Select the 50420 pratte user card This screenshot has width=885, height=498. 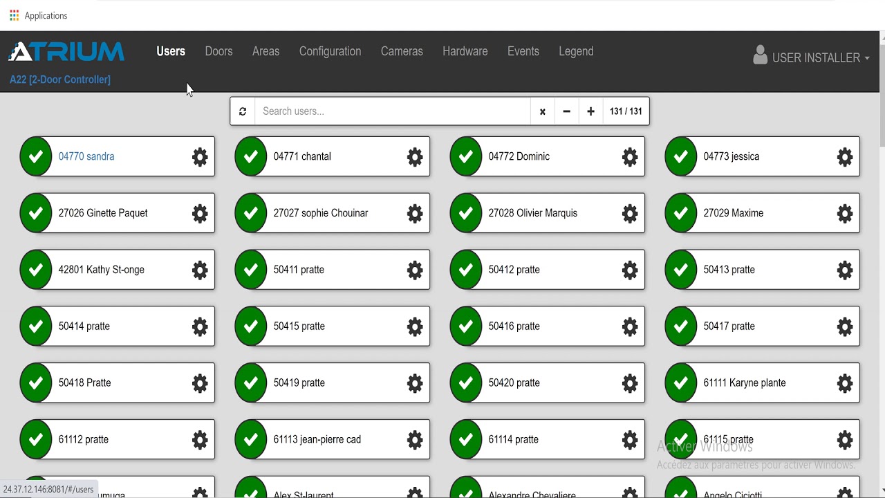coord(548,383)
